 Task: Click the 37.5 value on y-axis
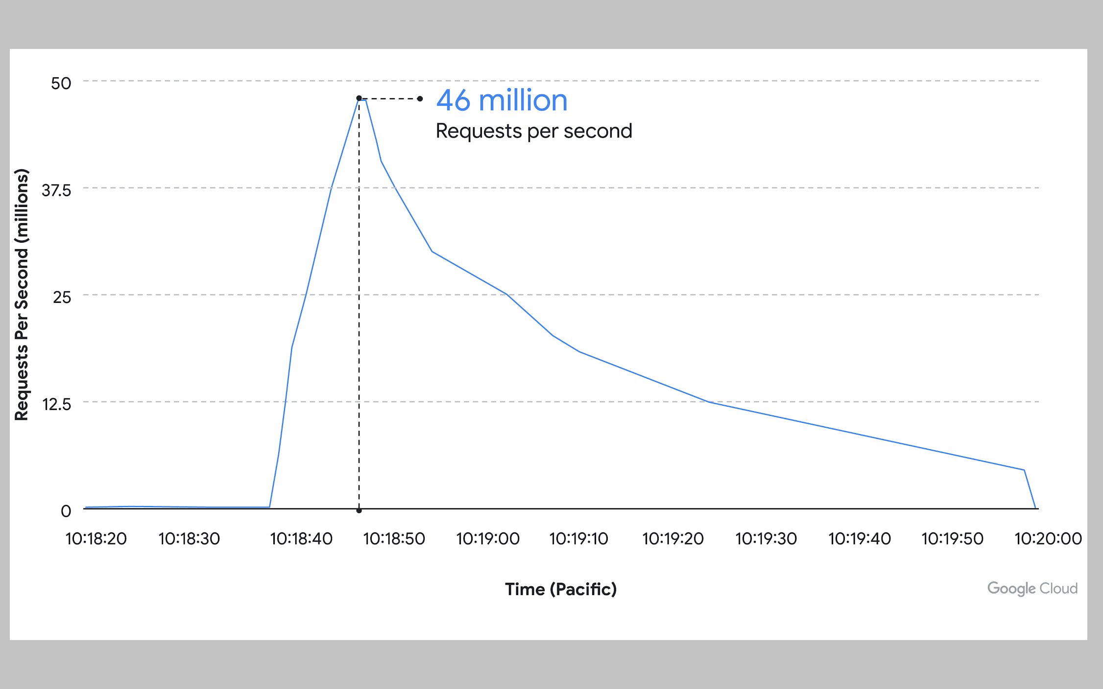tap(56, 190)
